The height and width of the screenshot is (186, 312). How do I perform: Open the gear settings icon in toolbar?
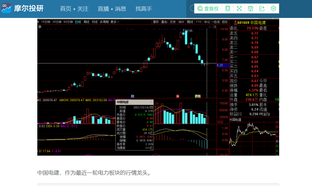tap(273, 9)
